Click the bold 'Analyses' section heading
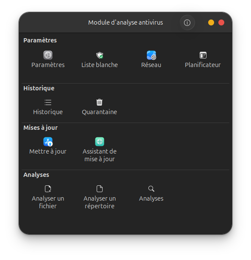The width and height of the screenshot is (251, 260). coord(36,175)
